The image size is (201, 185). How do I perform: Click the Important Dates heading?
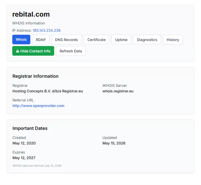click(30, 128)
